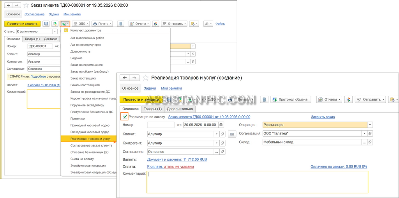Open the Отправить dropdown in Realization window

coord(371,99)
